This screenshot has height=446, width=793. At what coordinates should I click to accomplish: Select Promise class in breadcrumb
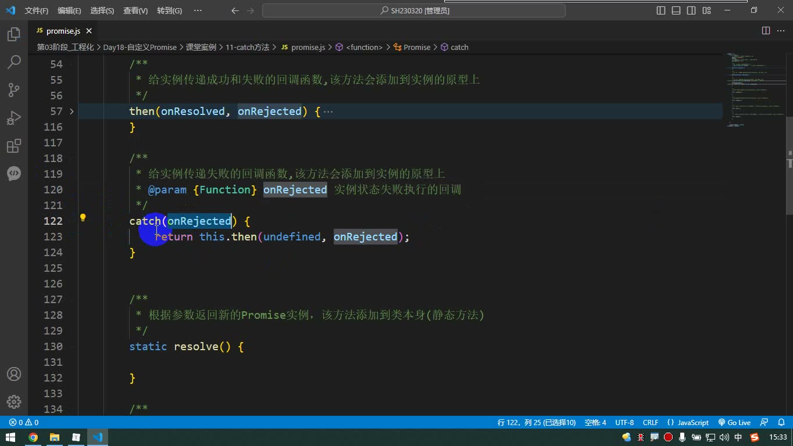[412, 47]
